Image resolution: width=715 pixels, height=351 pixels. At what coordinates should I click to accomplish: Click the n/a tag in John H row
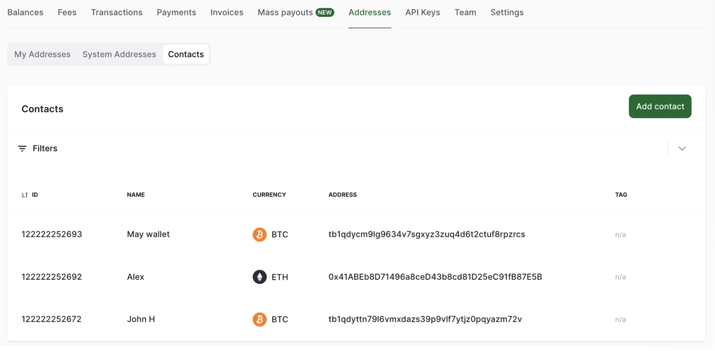click(621, 320)
